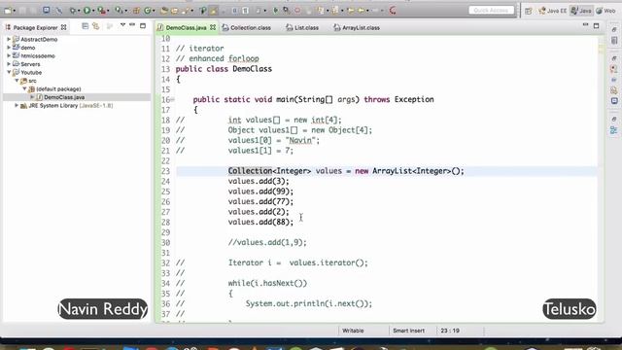Viewport: 622px width, 350px height.
Task: Click the Open Task toolbar icon
Action: click(x=174, y=11)
